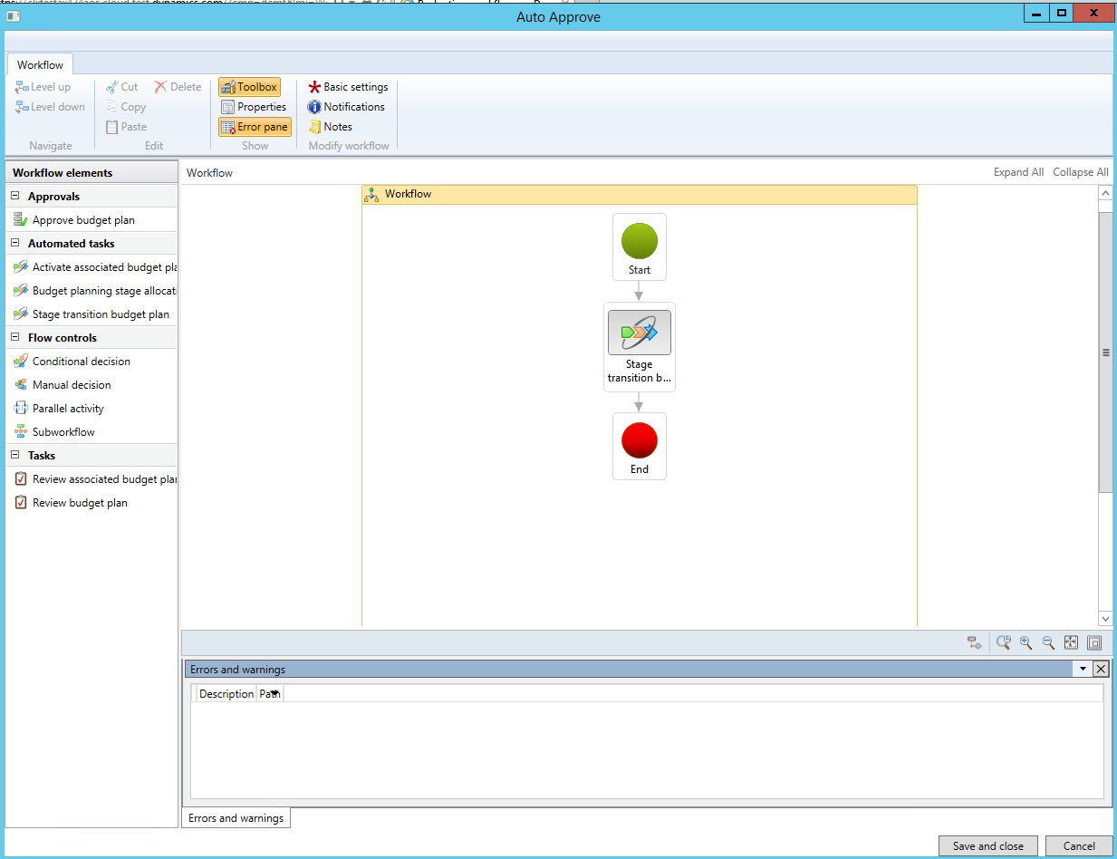Click the Cancel button
The width and height of the screenshot is (1117, 859).
click(1079, 846)
